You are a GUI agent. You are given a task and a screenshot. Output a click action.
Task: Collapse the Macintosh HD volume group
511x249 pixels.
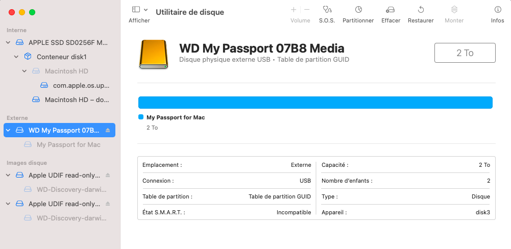tap(25, 71)
